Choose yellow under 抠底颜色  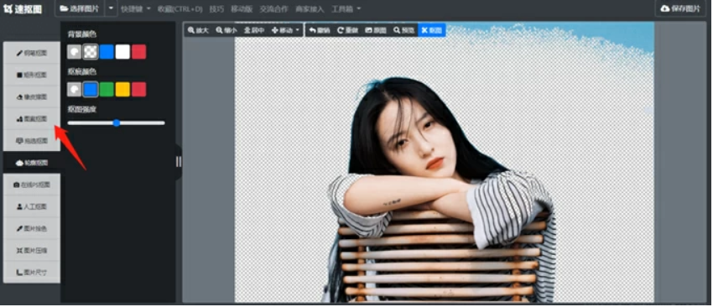coord(122,90)
